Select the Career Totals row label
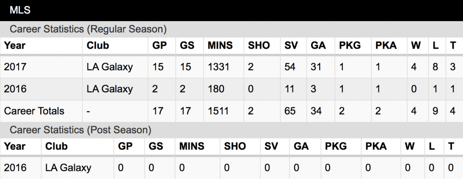 coord(34,111)
